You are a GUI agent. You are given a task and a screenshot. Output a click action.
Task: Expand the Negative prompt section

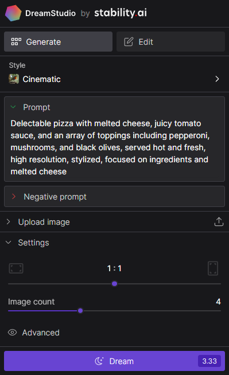[114, 196]
